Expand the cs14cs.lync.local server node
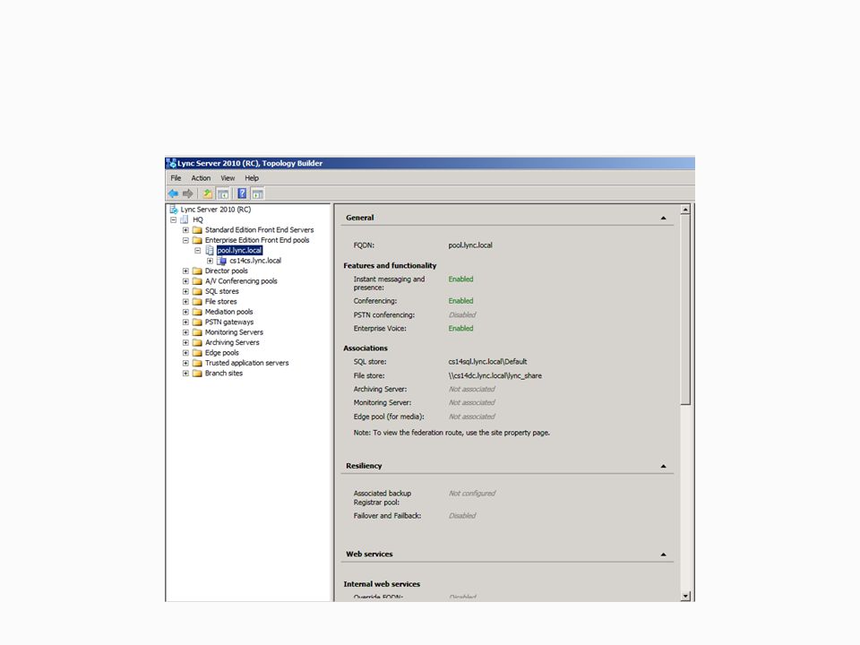Image resolution: width=860 pixels, height=645 pixels. 210,261
